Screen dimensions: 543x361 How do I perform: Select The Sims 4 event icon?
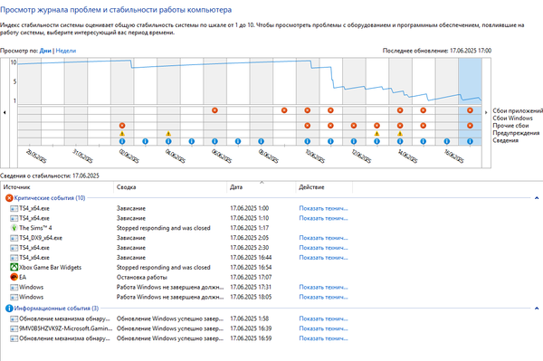coord(14,228)
